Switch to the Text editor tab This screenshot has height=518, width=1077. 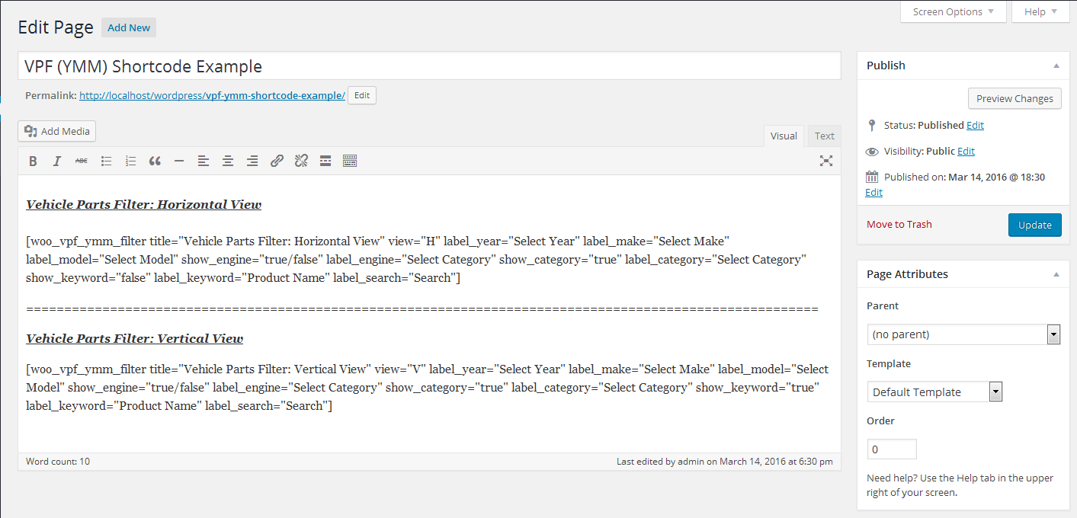824,136
